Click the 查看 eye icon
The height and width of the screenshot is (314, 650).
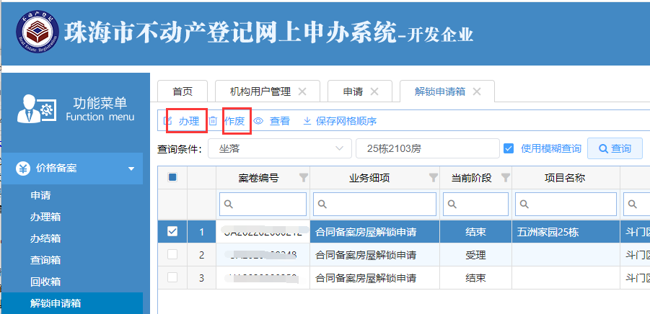258,121
